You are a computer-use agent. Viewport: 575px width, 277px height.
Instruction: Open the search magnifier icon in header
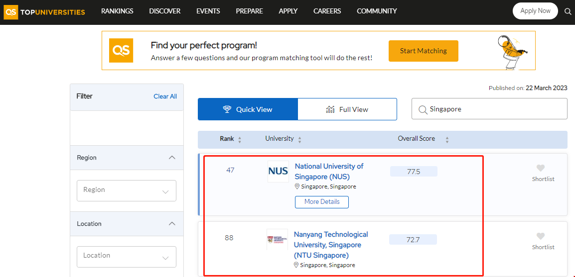(x=568, y=11)
